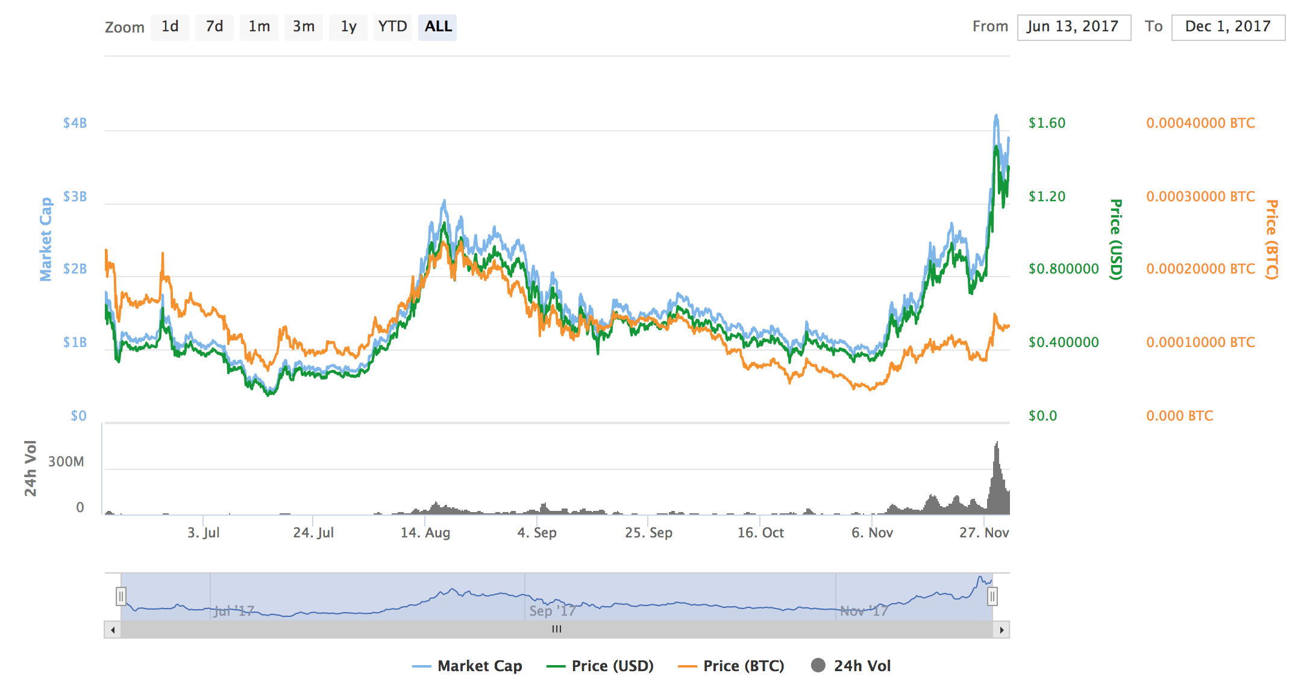Viewport: 1304px width, 682px height.
Task: Toggle the Price (USD) series in legend
Action: tap(600, 666)
